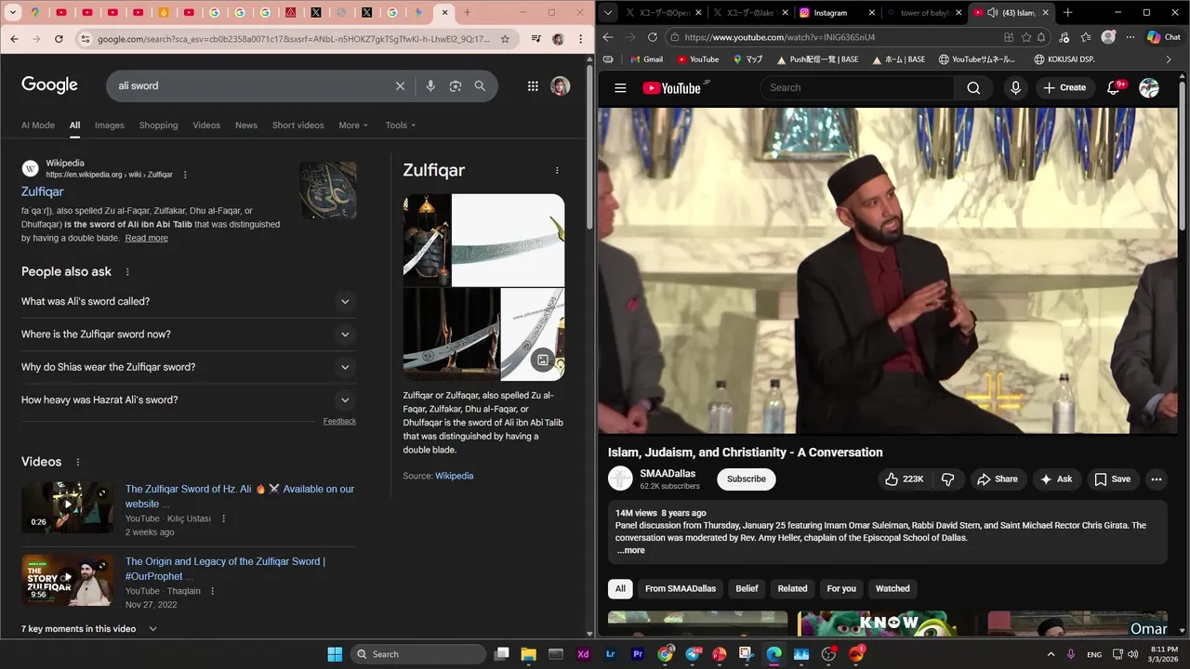This screenshot has height=669, width=1190.
Task: Switch to Google AI Mode tab
Action: click(x=38, y=125)
